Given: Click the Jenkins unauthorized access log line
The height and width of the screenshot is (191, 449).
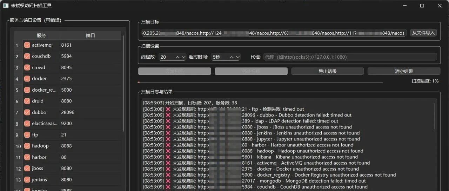Looking at the screenshot, I should pos(252,133).
